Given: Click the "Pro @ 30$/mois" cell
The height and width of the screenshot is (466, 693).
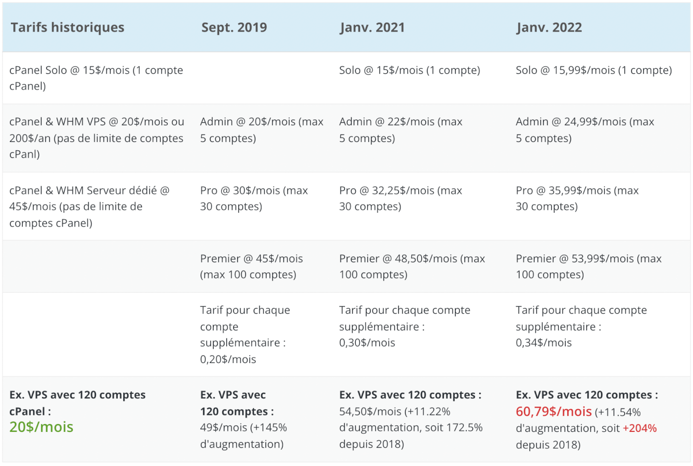Looking at the screenshot, I should tap(254, 198).
